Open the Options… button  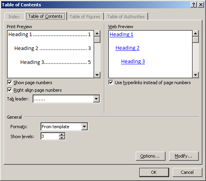pos(150,156)
